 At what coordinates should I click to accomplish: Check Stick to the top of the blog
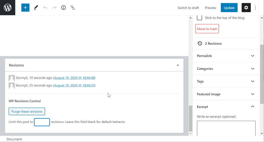[199, 18]
